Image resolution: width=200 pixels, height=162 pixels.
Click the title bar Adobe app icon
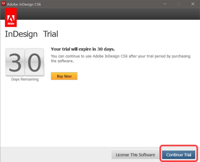(3, 4)
